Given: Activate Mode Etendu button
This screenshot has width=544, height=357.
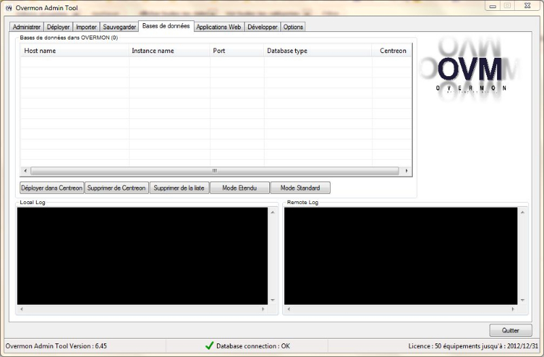Looking at the screenshot, I should pyautogui.click(x=239, y=188).
